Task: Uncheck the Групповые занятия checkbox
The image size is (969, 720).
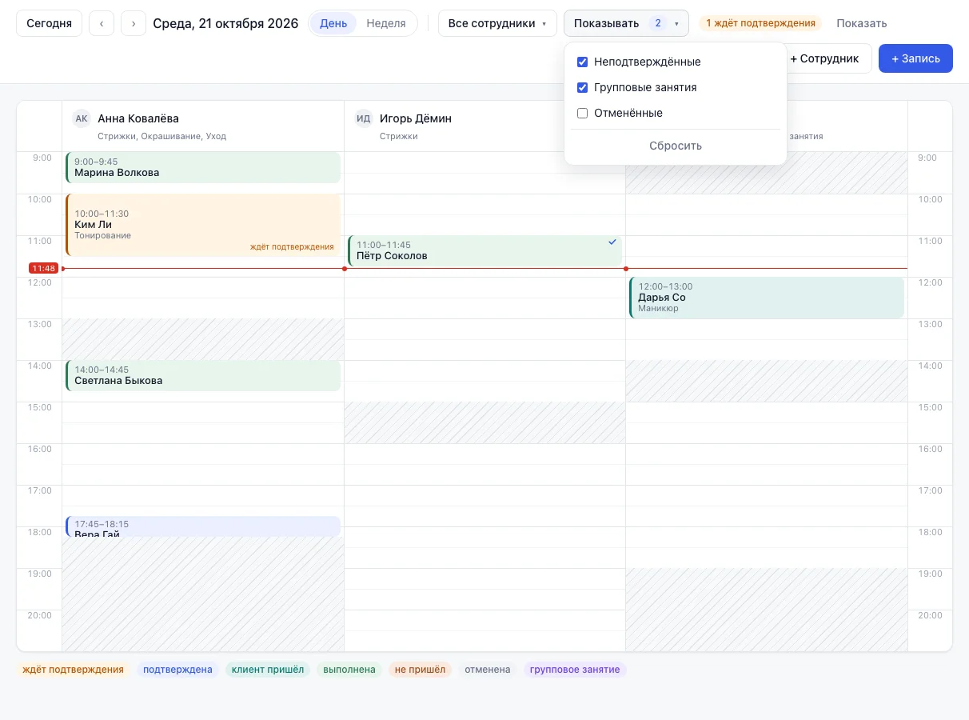Action: [583, 87]
